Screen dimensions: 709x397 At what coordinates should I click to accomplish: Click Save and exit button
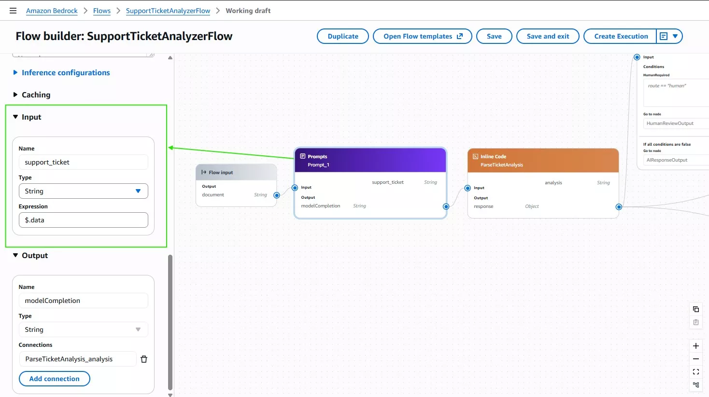[x=548, y=36]
